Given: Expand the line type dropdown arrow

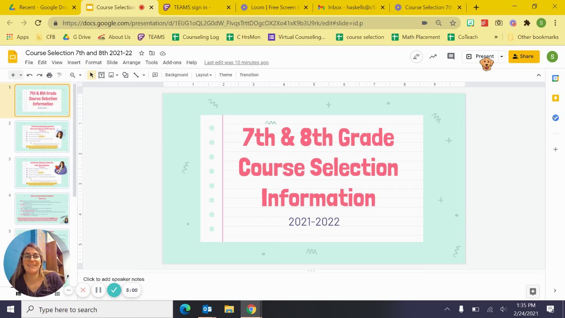Looking at the screenshot, I should (143, 75).
